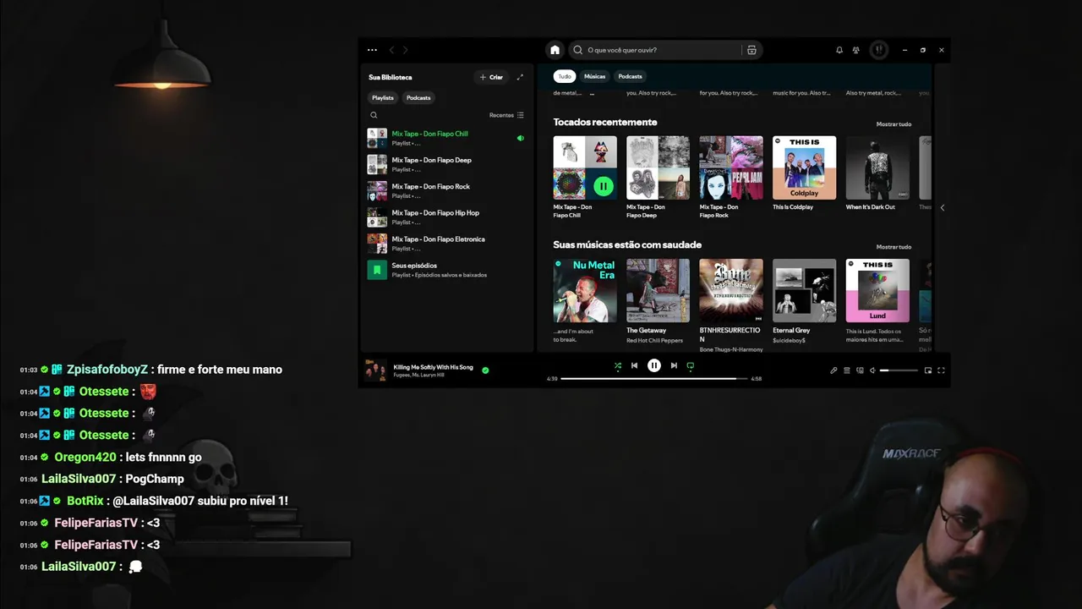Open This Is Coldplay card
This screenshot has width=1082, height=609.
[804, 173]
